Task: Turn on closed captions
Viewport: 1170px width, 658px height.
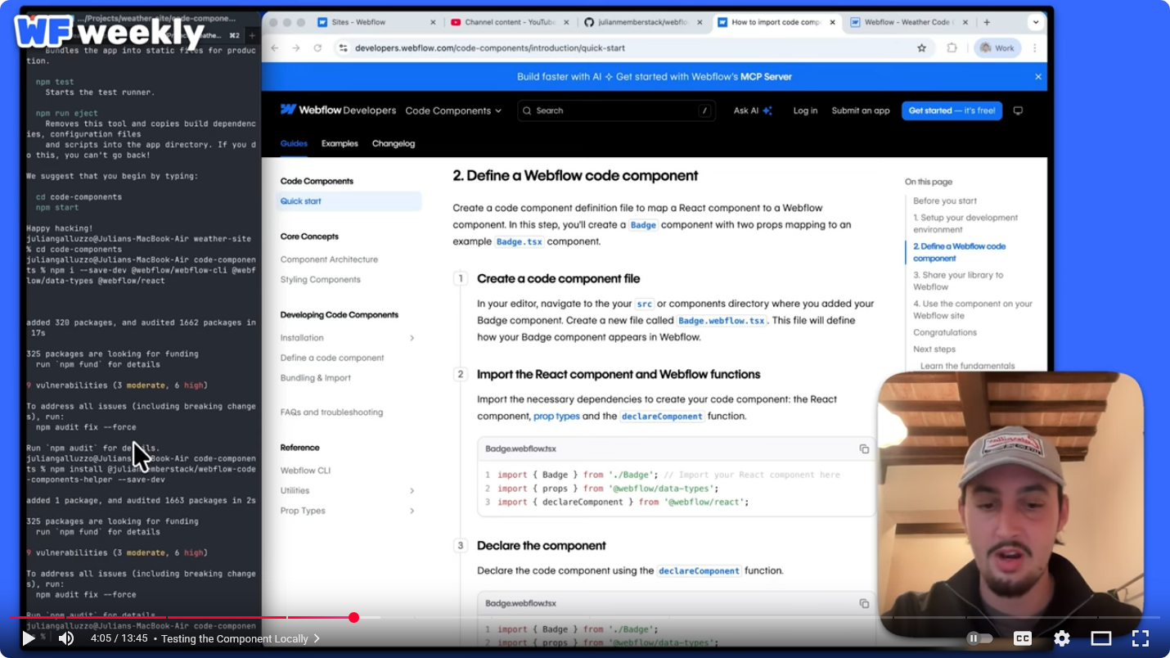Action: point(1022,638)
